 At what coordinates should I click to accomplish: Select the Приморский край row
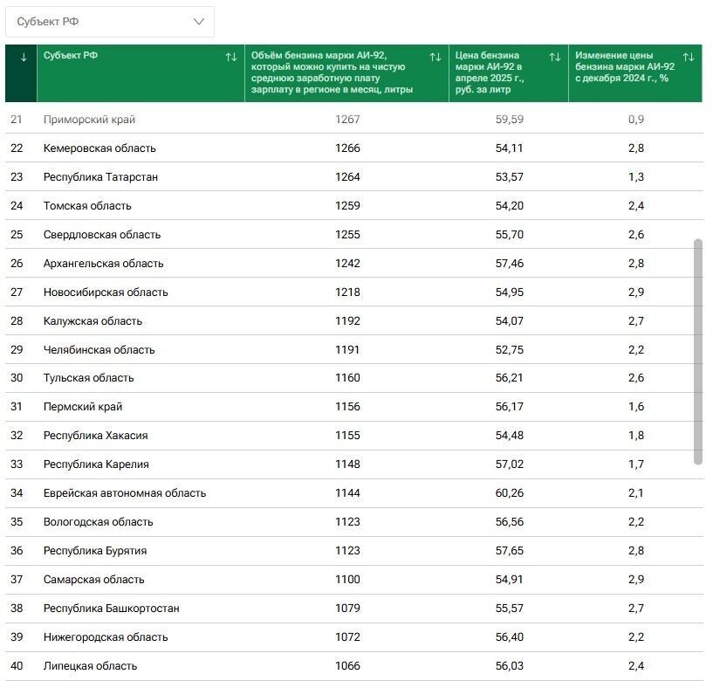tap(354, 120)
